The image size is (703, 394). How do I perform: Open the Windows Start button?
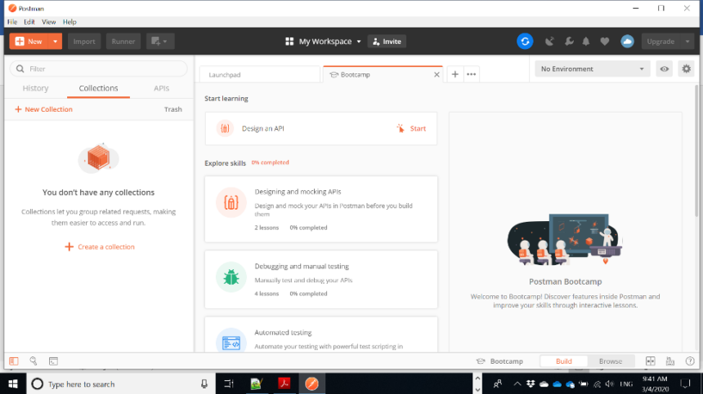pyautogui.click(x=13, y=383)
